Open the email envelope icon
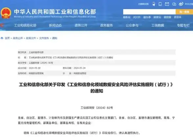This screenshot has height=139, width=193. 167,4
